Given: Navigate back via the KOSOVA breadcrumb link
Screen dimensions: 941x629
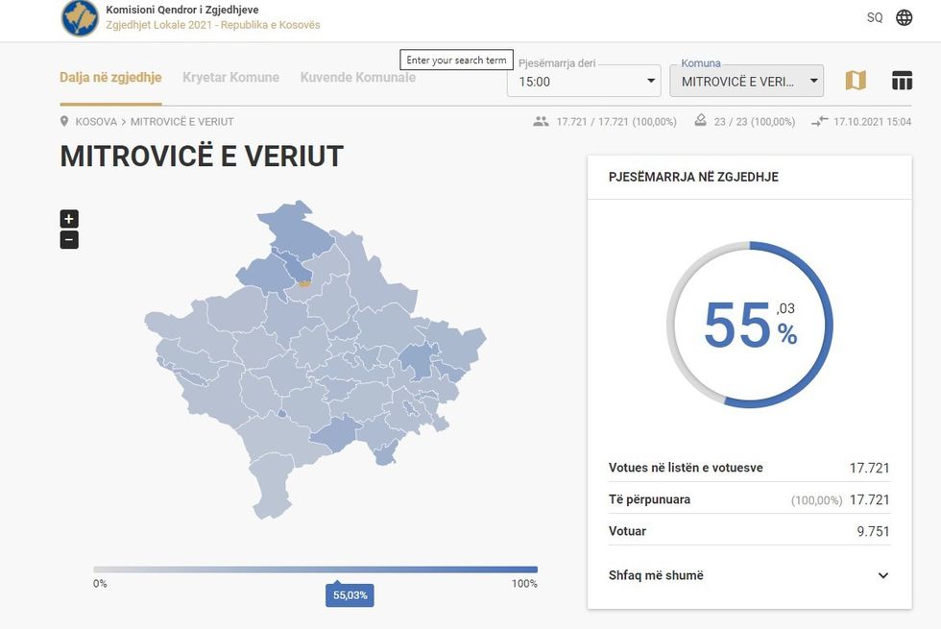Looking at the screenshot, I should coord(96,121).
